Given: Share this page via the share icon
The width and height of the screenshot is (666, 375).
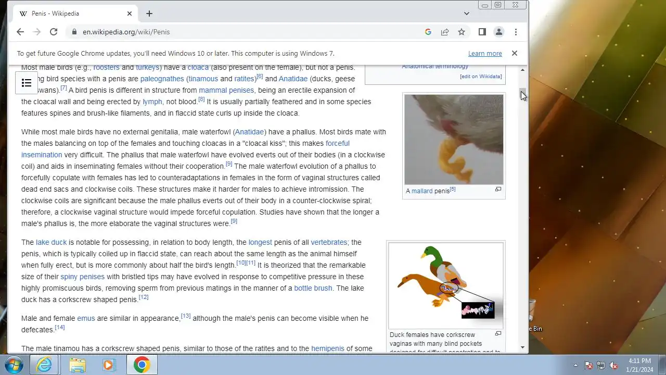Looking at the screenshot, I should click(445, 32).
